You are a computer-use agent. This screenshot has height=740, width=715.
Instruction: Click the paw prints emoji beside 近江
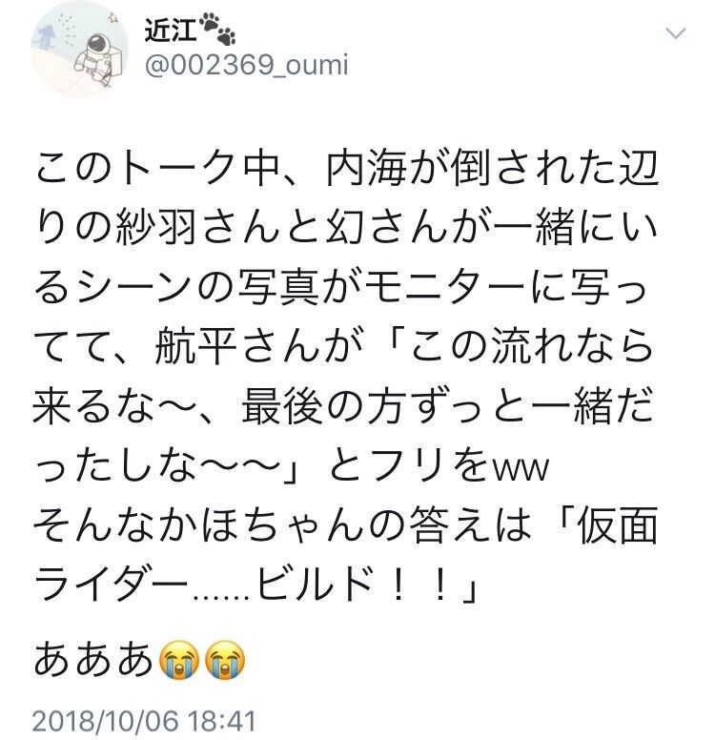[217, 30]
